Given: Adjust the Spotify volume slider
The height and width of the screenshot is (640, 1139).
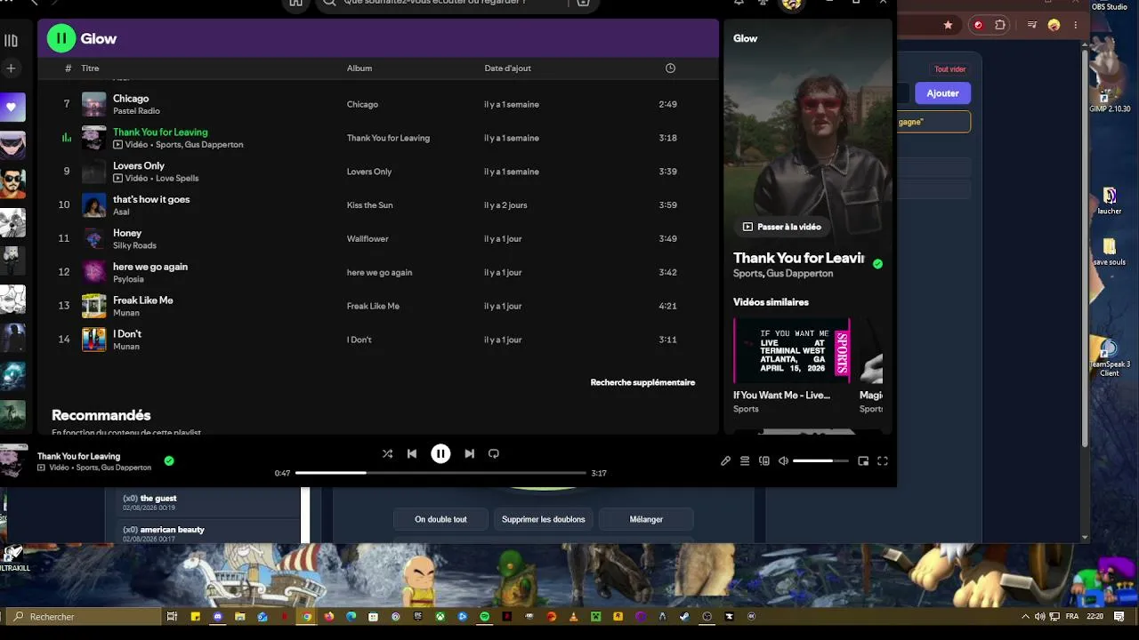Looking at the screenshot, I should point(820,460).
